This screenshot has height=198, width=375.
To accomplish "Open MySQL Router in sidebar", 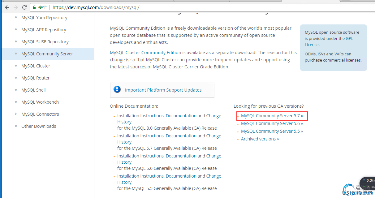I will coord(35,78).
